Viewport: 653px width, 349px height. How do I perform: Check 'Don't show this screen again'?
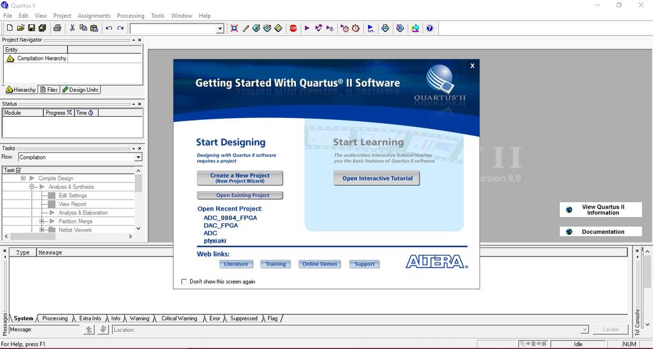184,281
